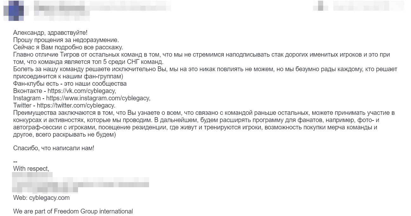Click the "Спасибо, что написали нам!" line

[x=54, y=148]
